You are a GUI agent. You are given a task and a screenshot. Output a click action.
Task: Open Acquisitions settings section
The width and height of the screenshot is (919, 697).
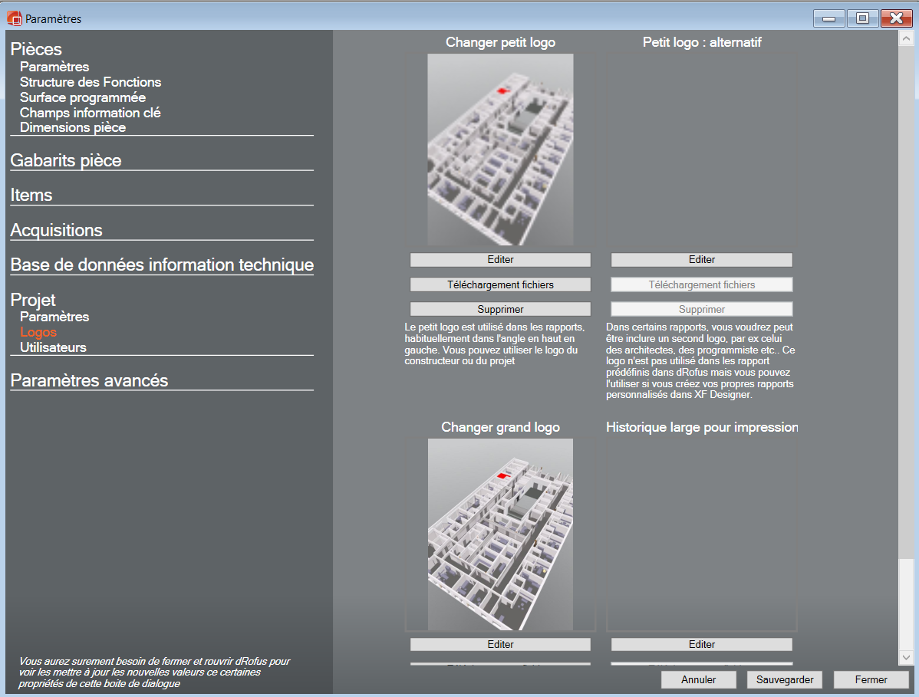(56, 230)
